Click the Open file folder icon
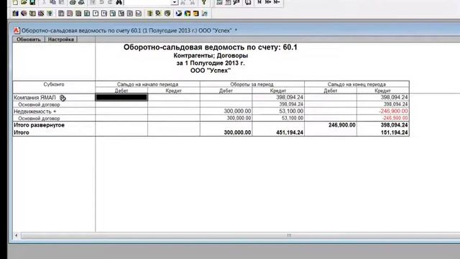The image size is (460, 259). pyautogui.click(x=24, y=2)
